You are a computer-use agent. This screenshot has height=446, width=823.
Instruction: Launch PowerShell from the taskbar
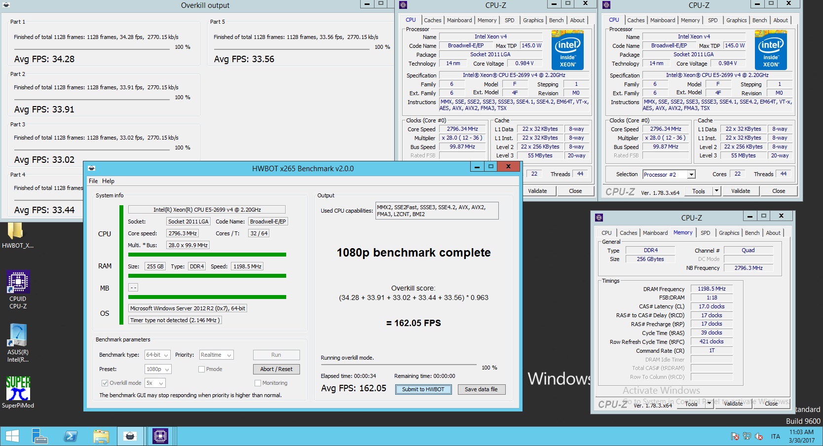[70, 436]
